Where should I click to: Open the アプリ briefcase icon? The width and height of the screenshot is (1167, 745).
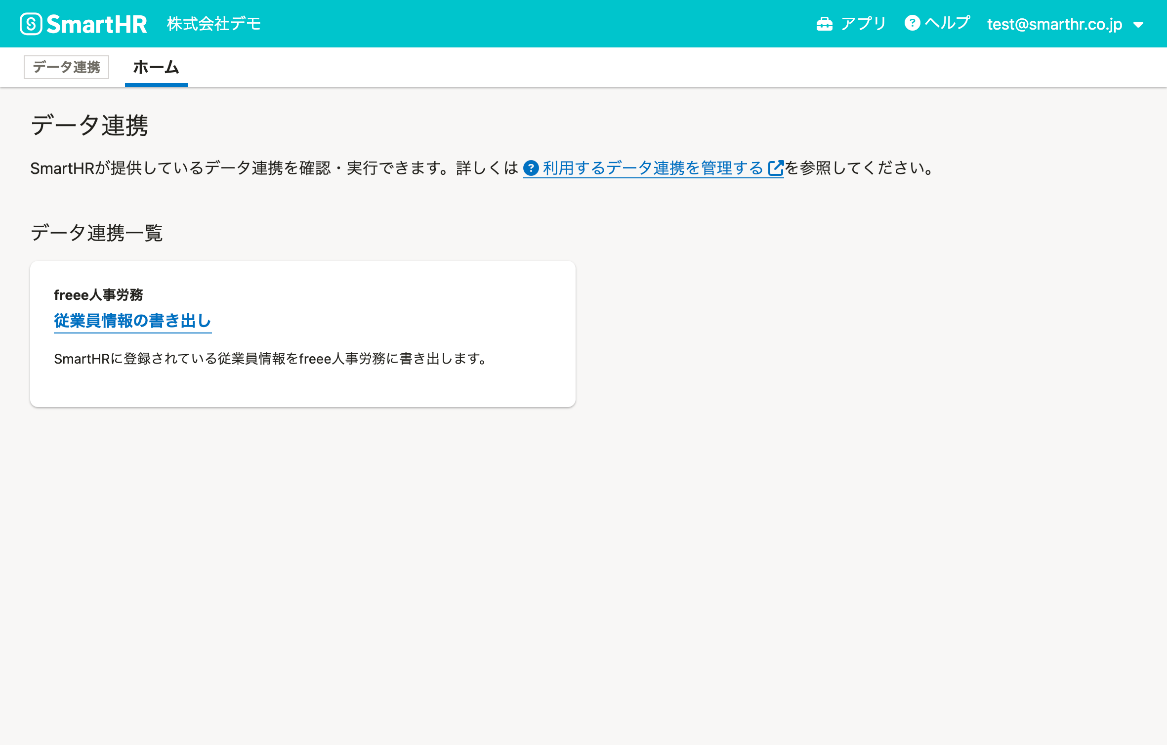click(x=824, y=24)
